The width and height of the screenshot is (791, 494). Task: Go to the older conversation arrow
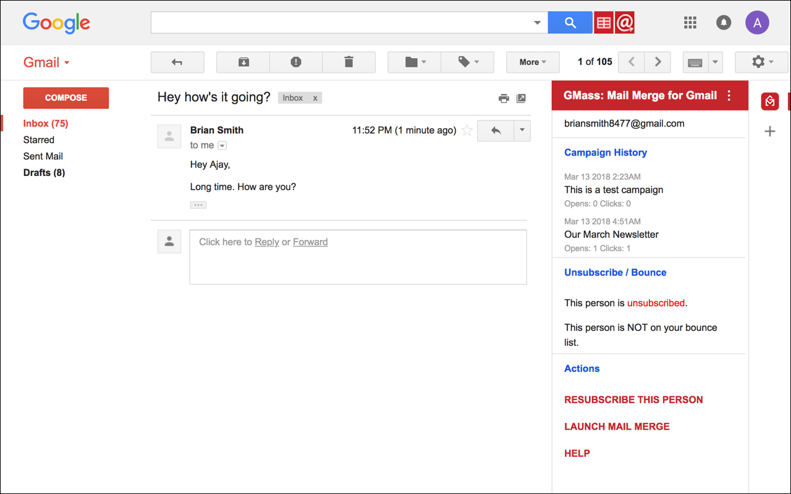click(x=658, y=62)
